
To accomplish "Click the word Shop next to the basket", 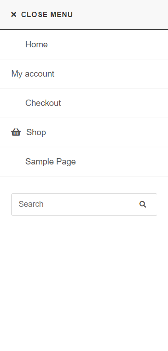I will [x=36, y=132].
